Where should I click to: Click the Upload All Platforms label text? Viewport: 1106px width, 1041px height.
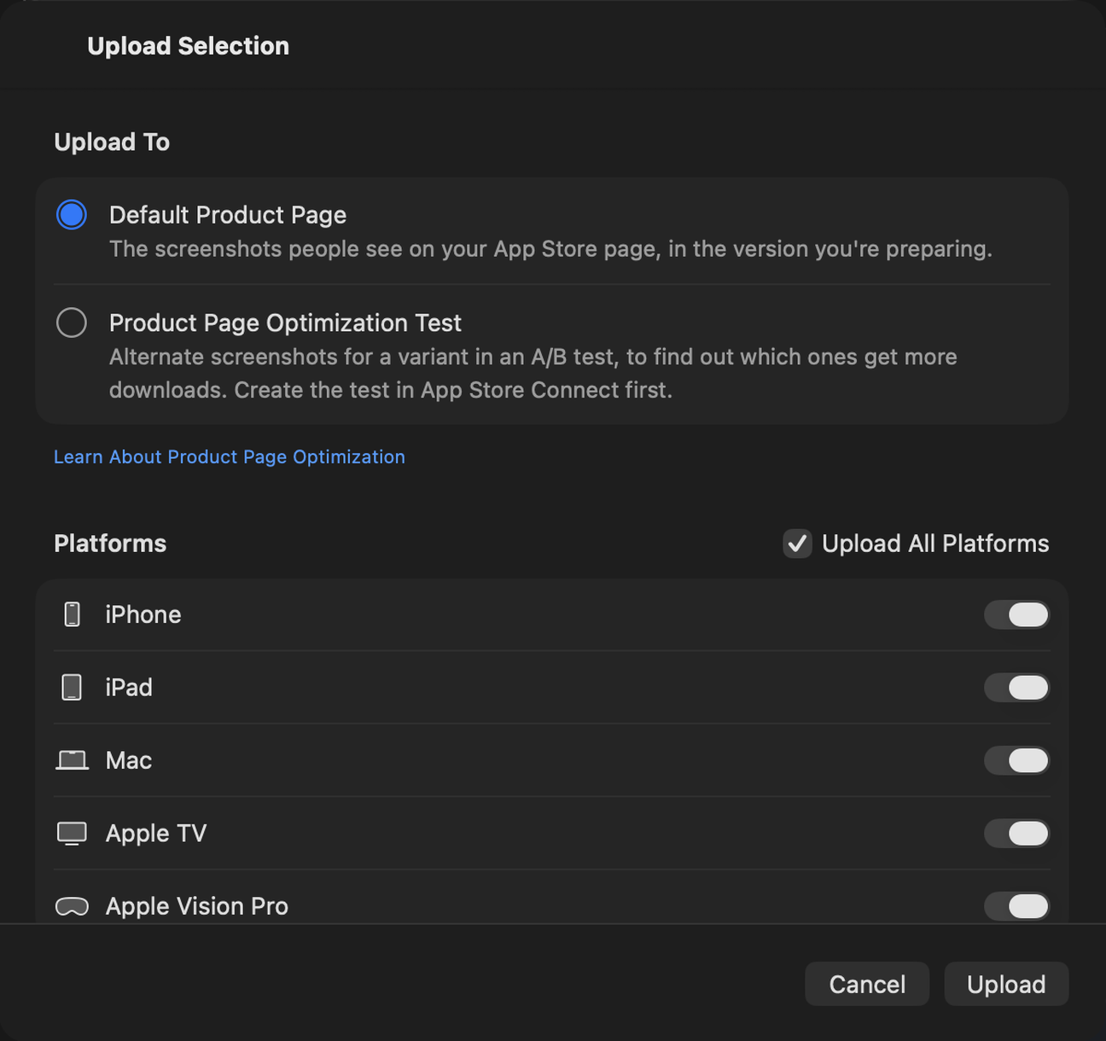935,544
